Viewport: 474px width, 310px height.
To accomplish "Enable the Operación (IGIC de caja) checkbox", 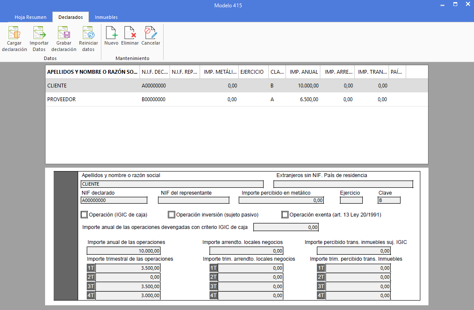I will point(84,214).
